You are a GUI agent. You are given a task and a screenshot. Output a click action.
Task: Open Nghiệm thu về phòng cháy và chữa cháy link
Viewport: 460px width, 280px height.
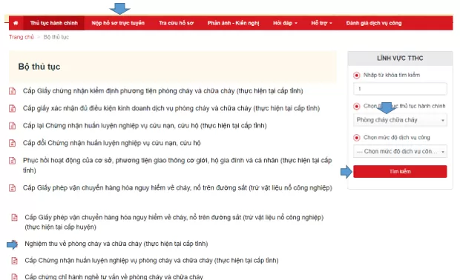116,244
